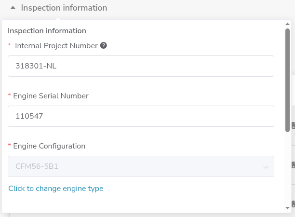This screenshot has width=295, height=217.
Task: Open the Engine Configuration dropdown
Action: click(141, 166)
